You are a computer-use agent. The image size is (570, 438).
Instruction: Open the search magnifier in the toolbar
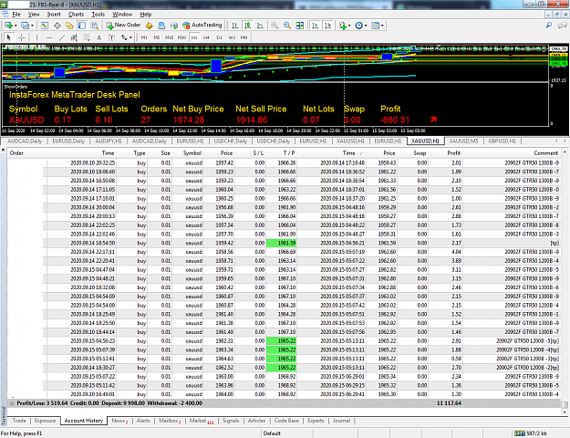[549, 26]
